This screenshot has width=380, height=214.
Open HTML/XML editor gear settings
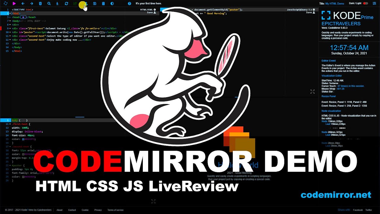click(x=155, y=10)
